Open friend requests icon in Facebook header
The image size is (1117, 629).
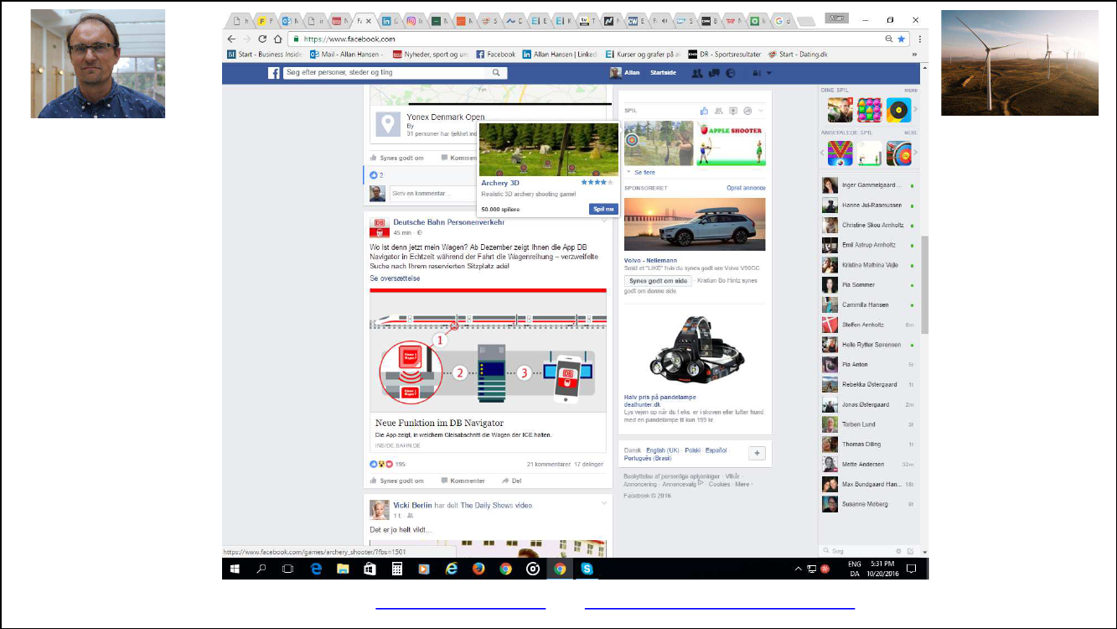pyautogui.click(x=696, y=73)
